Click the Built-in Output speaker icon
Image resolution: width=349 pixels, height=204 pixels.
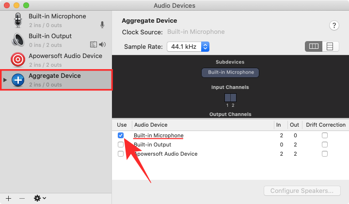[18, 40]
